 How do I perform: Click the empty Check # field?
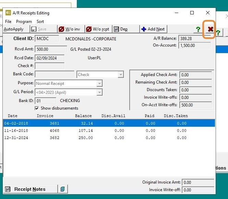point(50,66)
